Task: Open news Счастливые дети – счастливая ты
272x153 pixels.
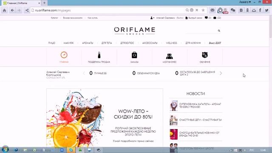Action: click(x=201, y=120)
